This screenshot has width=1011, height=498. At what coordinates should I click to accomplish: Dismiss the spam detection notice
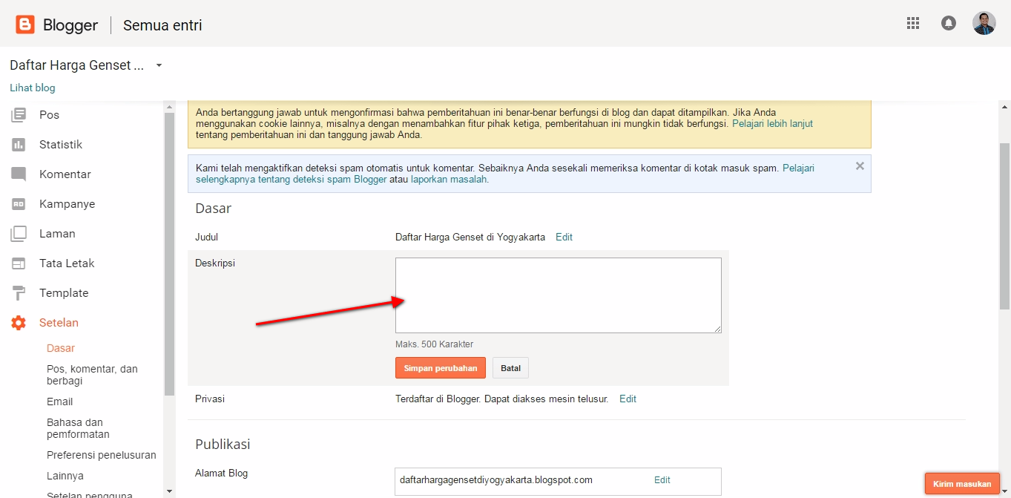[x=860, y=166]
